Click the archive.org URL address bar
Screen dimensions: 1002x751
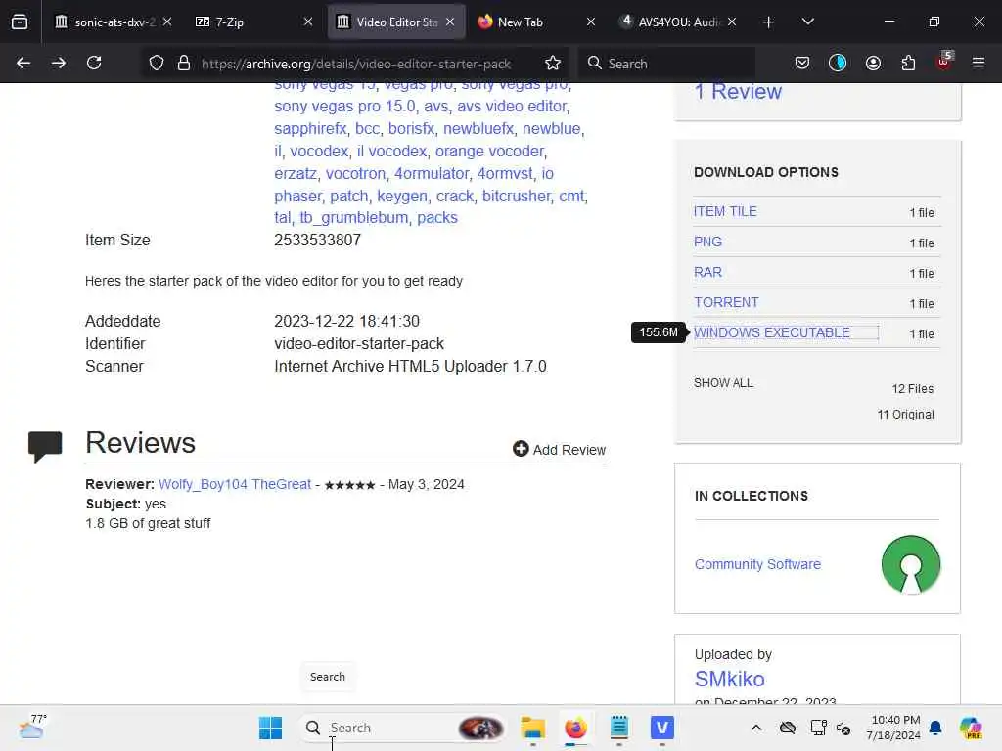coord(356,64)
